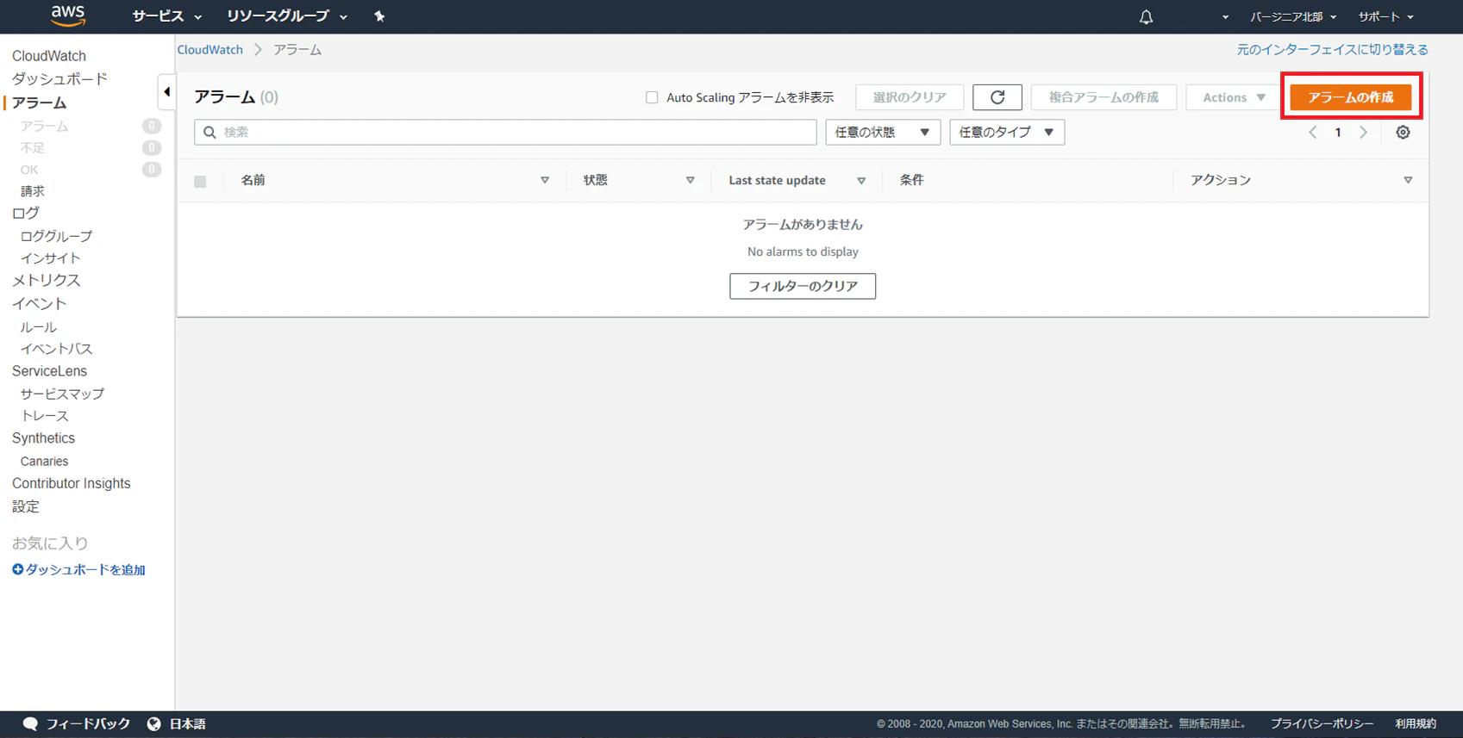
Task: Select ServiceLens in the sidebar
Action: pyautogui.click(x=49, y=371)
